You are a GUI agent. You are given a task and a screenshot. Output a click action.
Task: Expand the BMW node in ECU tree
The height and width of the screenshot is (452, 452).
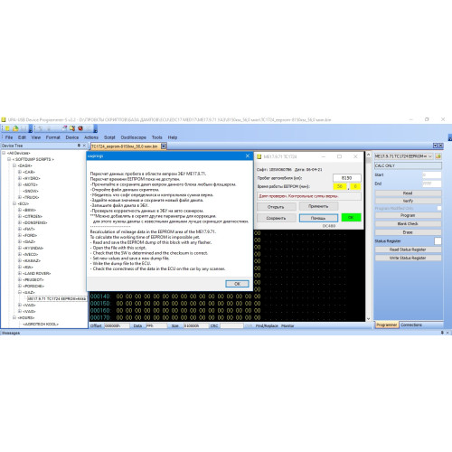20,210
